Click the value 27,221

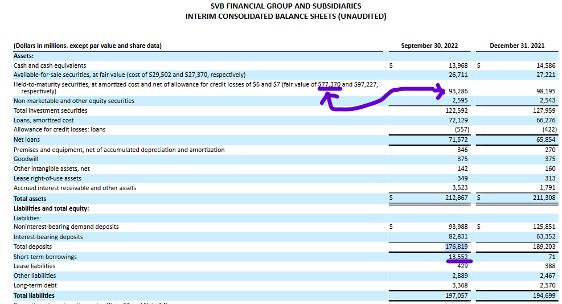coord(546,75)
